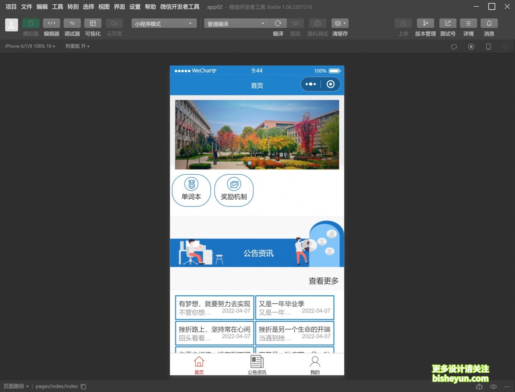Open the 有梦想，就要努力去实现 news card

pyautogui.click(x=214, y=308)
